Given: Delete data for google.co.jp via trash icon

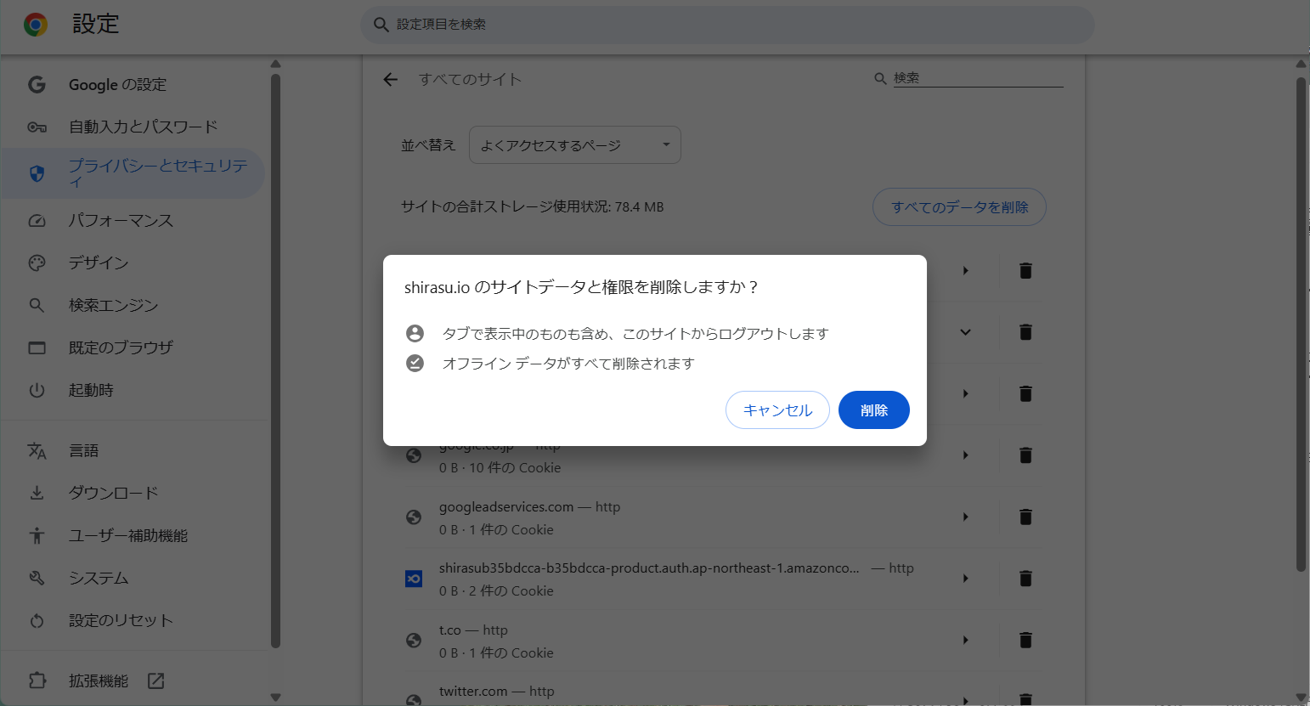Looking at the screenshot, I should click(x=1025, y=455).
